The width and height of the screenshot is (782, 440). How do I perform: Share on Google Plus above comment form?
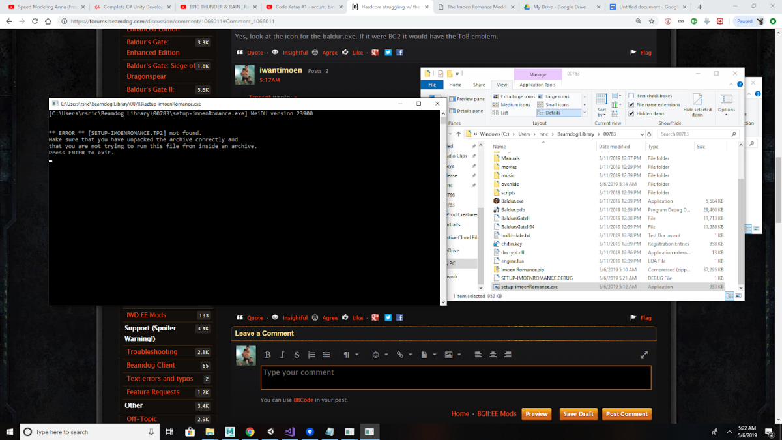[375, 318]
